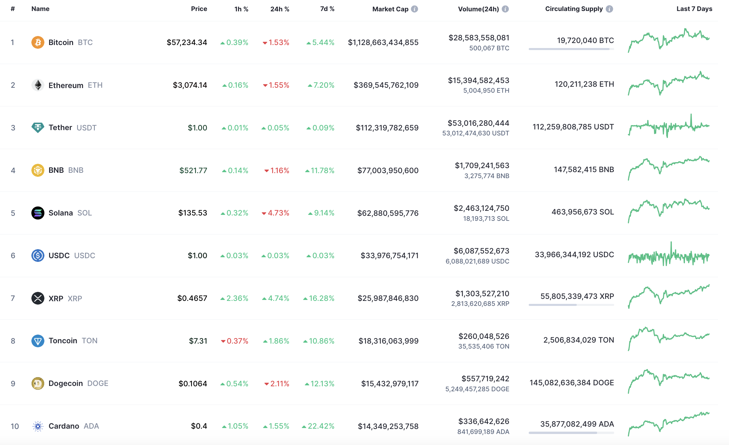Sort by the 7d % column header
Image resolution: width=729 pixels, height=445 pixels.
click(x=327, y=9)
